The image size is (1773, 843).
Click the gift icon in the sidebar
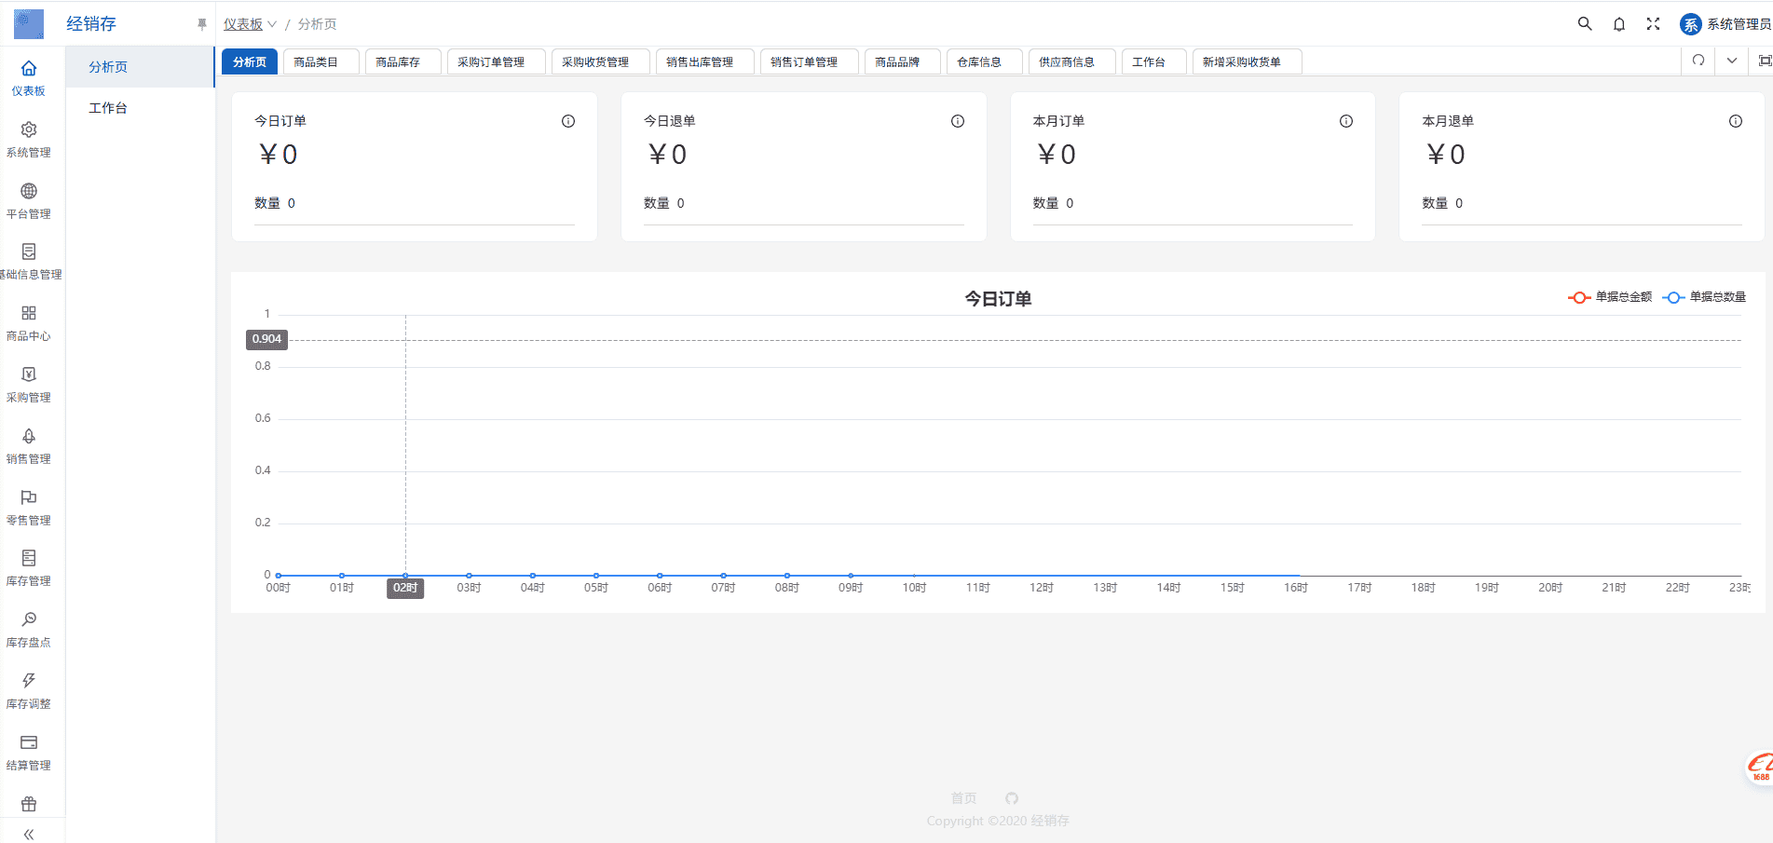click(29, 804)
